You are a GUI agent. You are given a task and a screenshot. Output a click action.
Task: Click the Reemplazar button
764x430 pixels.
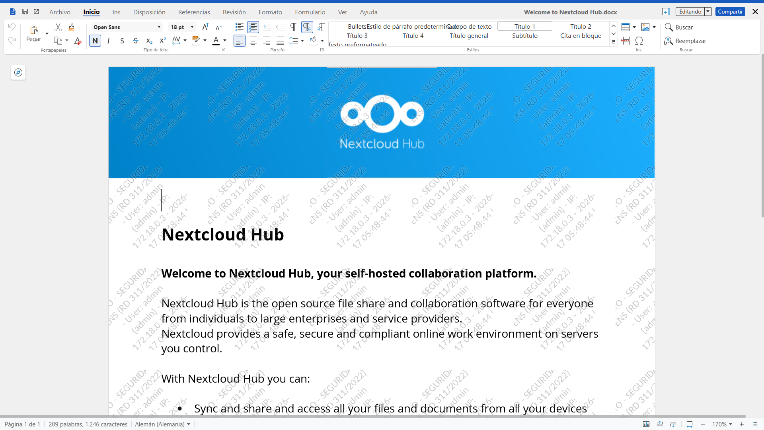pos(685,41)
